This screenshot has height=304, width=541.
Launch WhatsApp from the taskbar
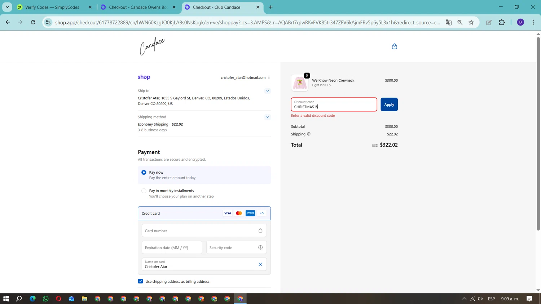pos(45,299)
